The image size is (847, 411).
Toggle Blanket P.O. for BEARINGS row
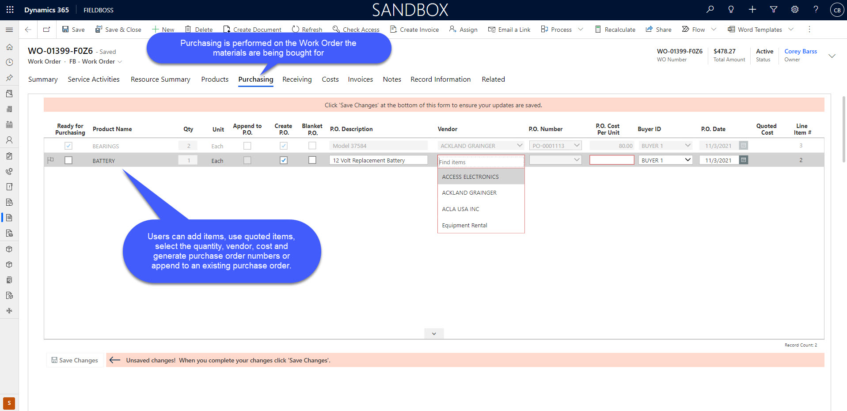(x=312, y=145)
